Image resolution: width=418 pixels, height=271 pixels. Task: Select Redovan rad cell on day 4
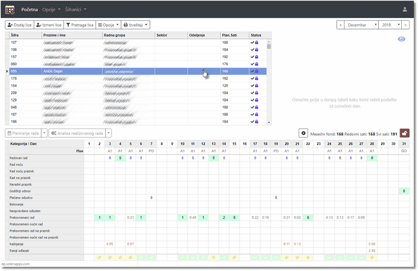[120, 158]
